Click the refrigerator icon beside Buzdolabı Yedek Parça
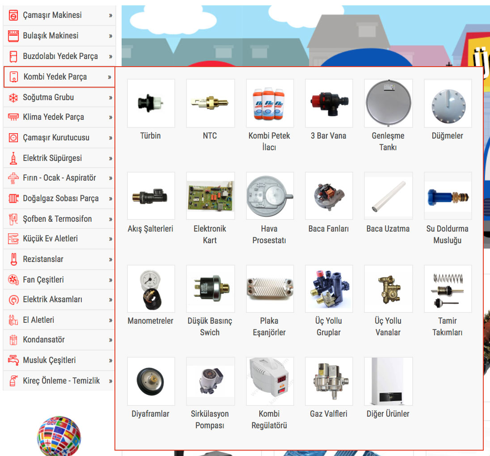Image resolution: width=490 pixels, height=456 pixels. [13, 56]
